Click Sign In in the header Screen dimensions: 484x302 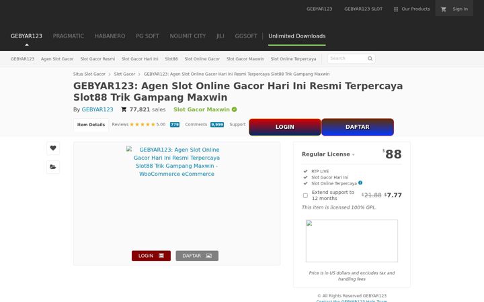[460, 9]
